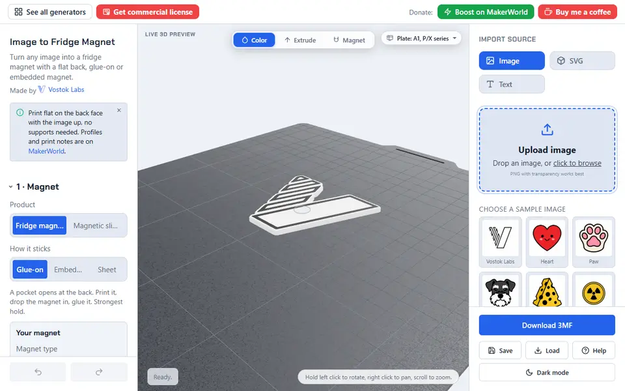Click the See all generators button
The height and width of the screenshot is (391, 625).
[50, 12]
